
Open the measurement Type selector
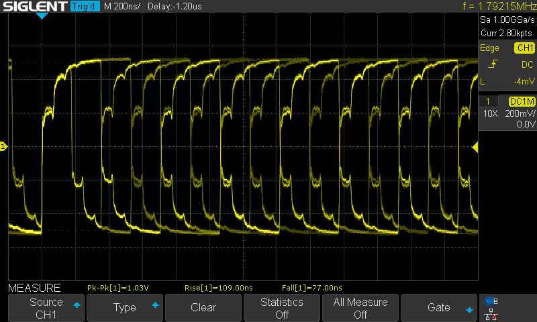[x=125, y=308]
